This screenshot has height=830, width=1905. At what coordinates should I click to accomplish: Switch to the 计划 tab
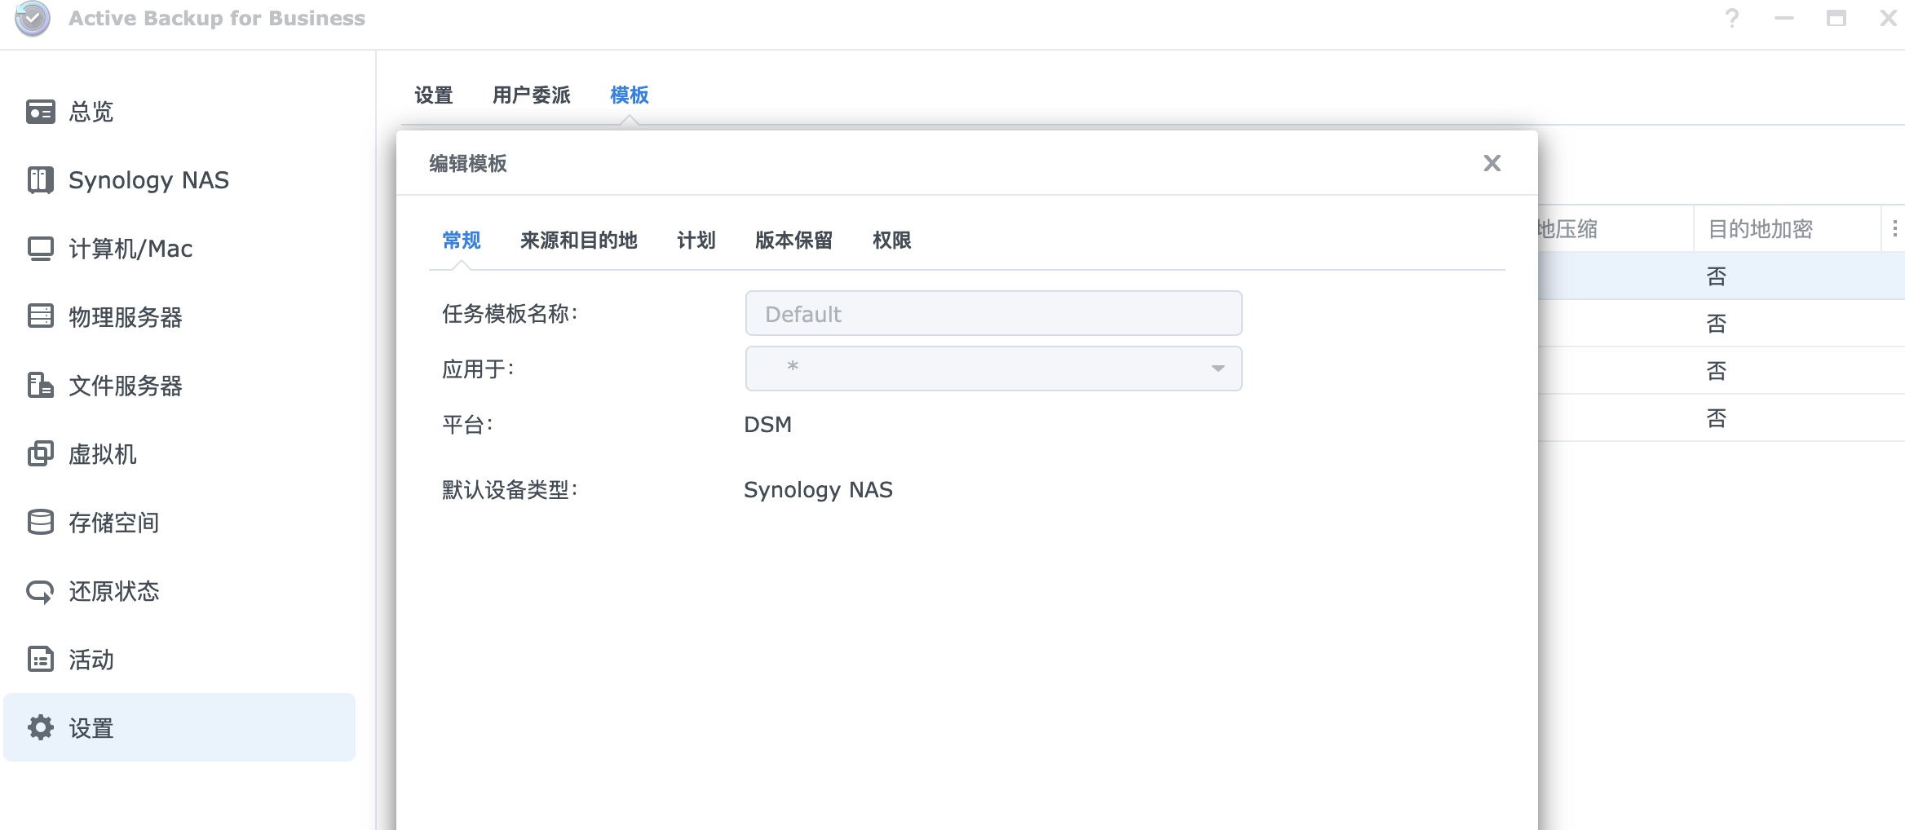coord(696,241)
